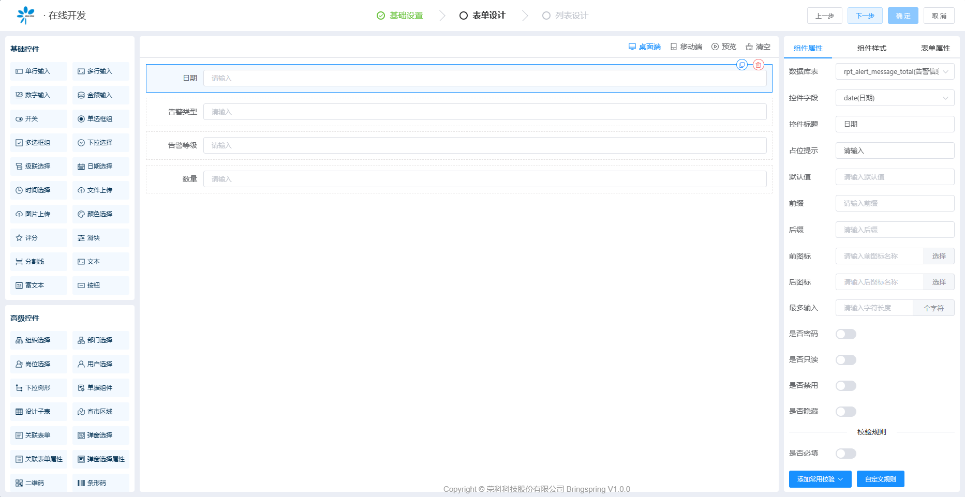Open the 数据库表 dropdown
Screen dimensions: 965x497
(x=895, y=71)
